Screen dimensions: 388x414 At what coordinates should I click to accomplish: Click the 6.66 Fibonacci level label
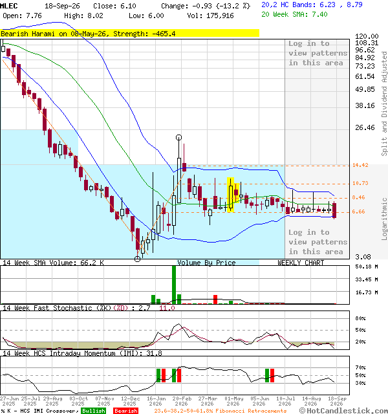click(x=358, y=212)
